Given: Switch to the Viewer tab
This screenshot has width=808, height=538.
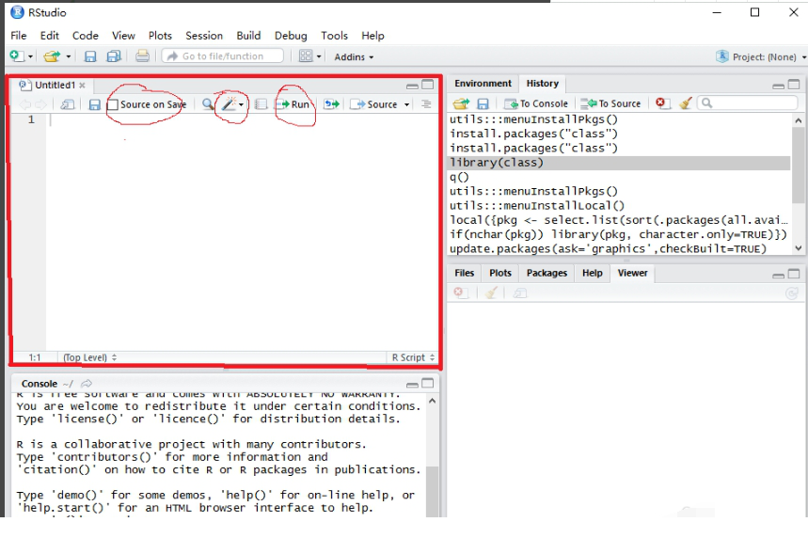Looking at the screenshot, I should 632,273.
